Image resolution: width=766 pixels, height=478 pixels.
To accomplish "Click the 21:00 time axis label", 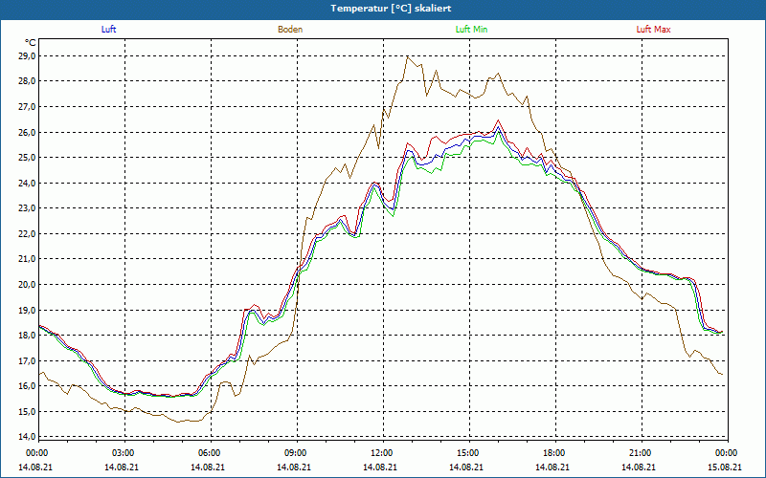I will (x=641, y=453).
